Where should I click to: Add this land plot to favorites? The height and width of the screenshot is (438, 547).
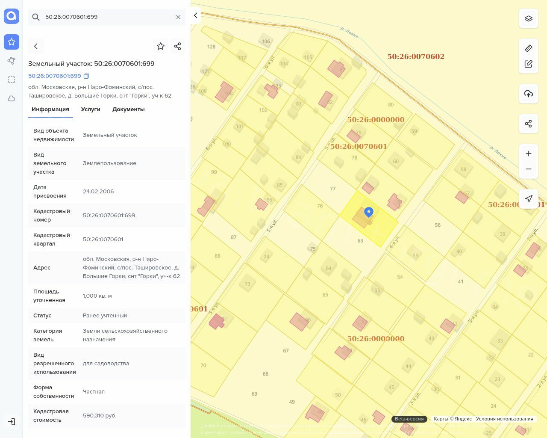point(161,46)
